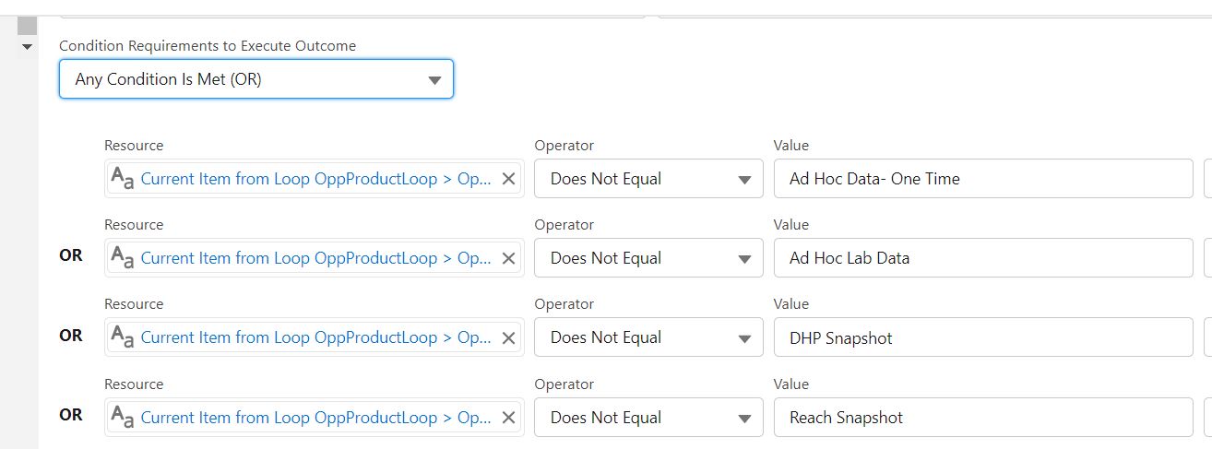Expand the Operator dropdown for Ad Hoc Lab Data
Viewport: 1212px width, 449px height.
tap(648, 258)
